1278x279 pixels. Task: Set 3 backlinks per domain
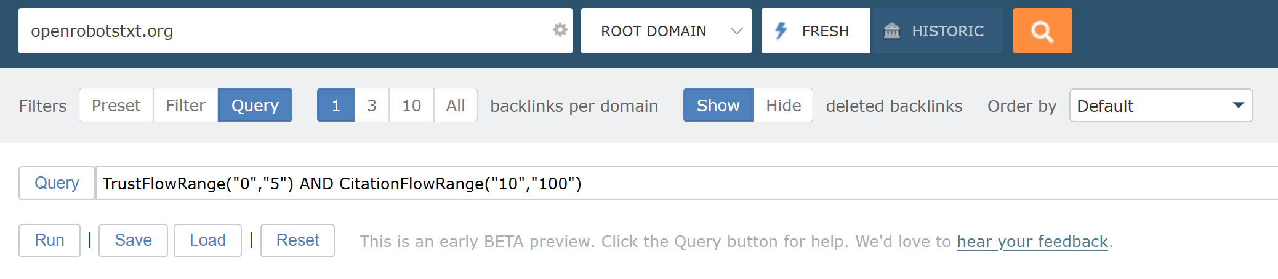372,106
